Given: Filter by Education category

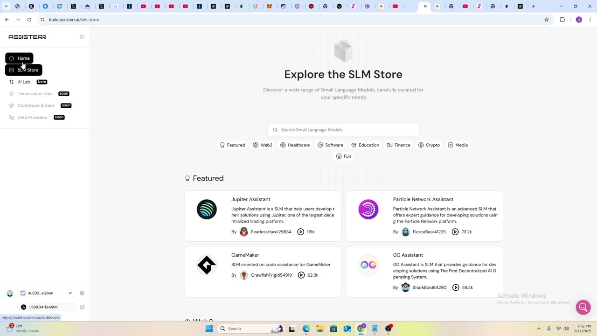Looking at the screenshot, I should tap(365, 145).
